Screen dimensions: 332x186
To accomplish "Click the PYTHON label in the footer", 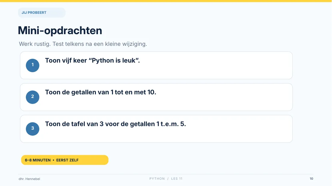I will point(157,179).
